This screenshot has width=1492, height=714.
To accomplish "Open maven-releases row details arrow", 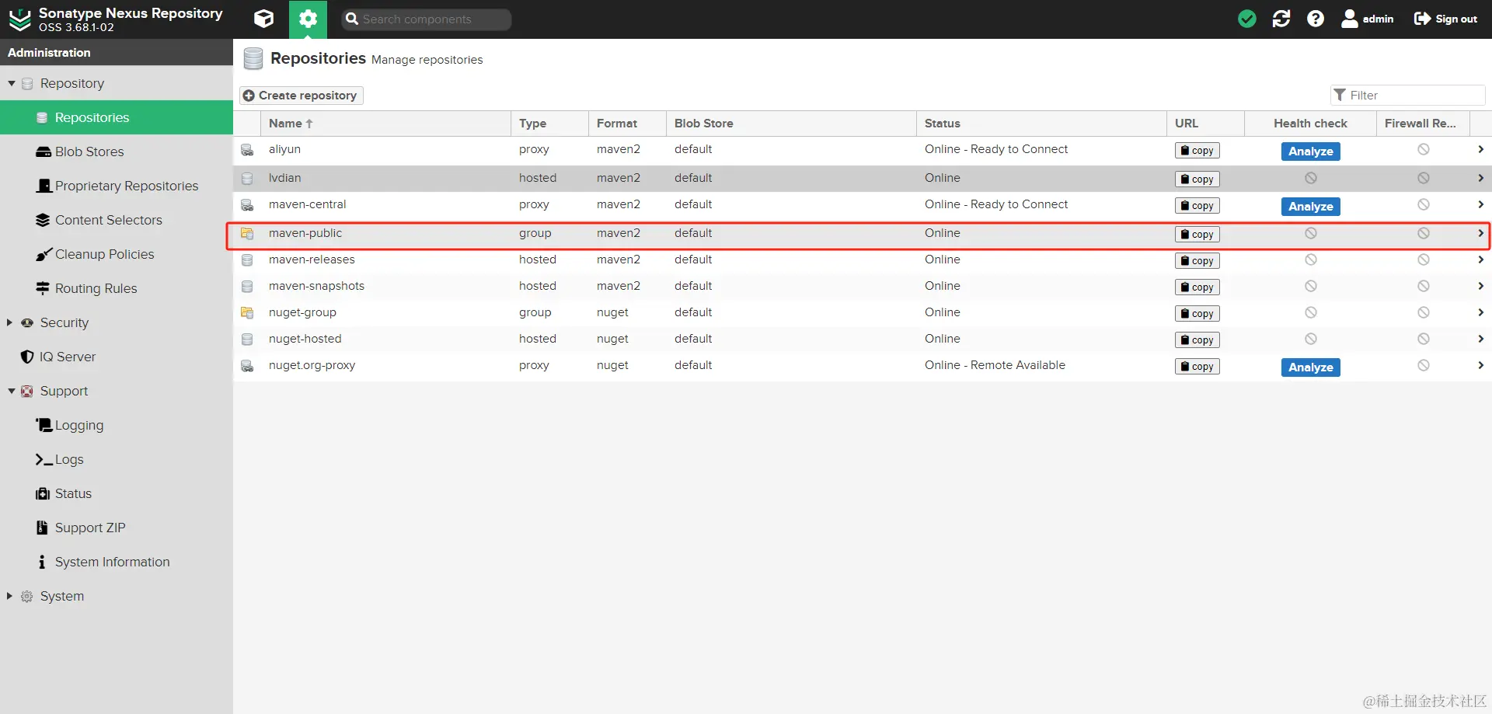I will point(1480,259).
